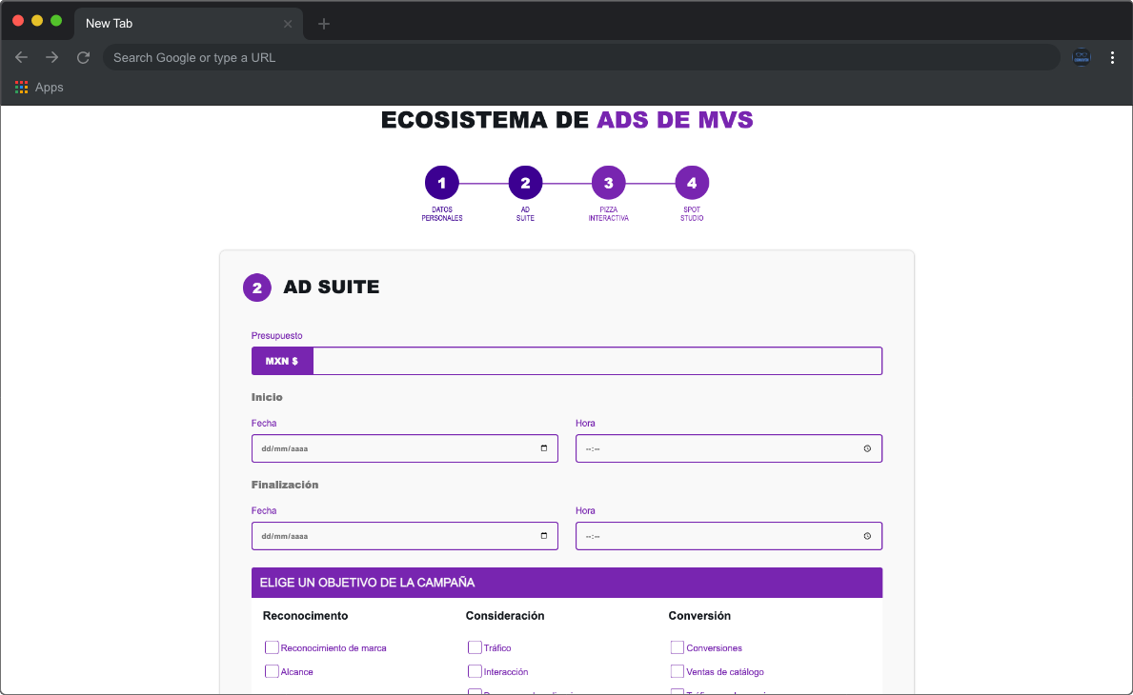Click the ECOSISTEMA DE ADS DE MVS title
Image resolution: width=1133 pixels, height=695 pixels.
(567, 120)
